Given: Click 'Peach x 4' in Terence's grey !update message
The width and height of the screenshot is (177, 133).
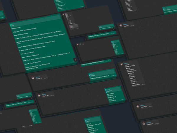Looking at the screenshot, I should coord(132,78).
